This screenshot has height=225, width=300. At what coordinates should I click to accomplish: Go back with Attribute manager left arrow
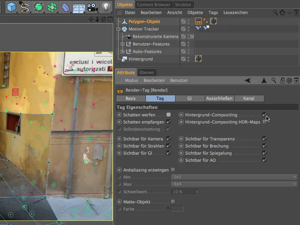point(247,81)
